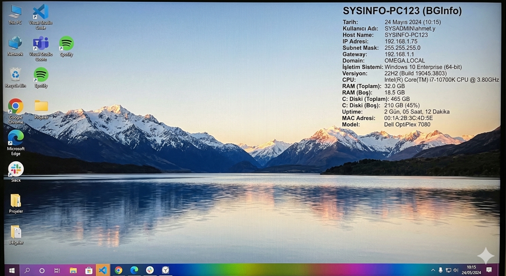Image resolution: width=506 pixels, height=276 pixels.
Task: Launch Microsoft Store from the taskbar
Action: [89, 270]
